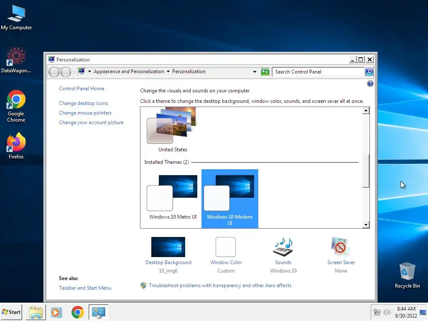Open Chrome from the taskbar
The height and width of the screenshot is (321, 428).
[x=77, y=312]
